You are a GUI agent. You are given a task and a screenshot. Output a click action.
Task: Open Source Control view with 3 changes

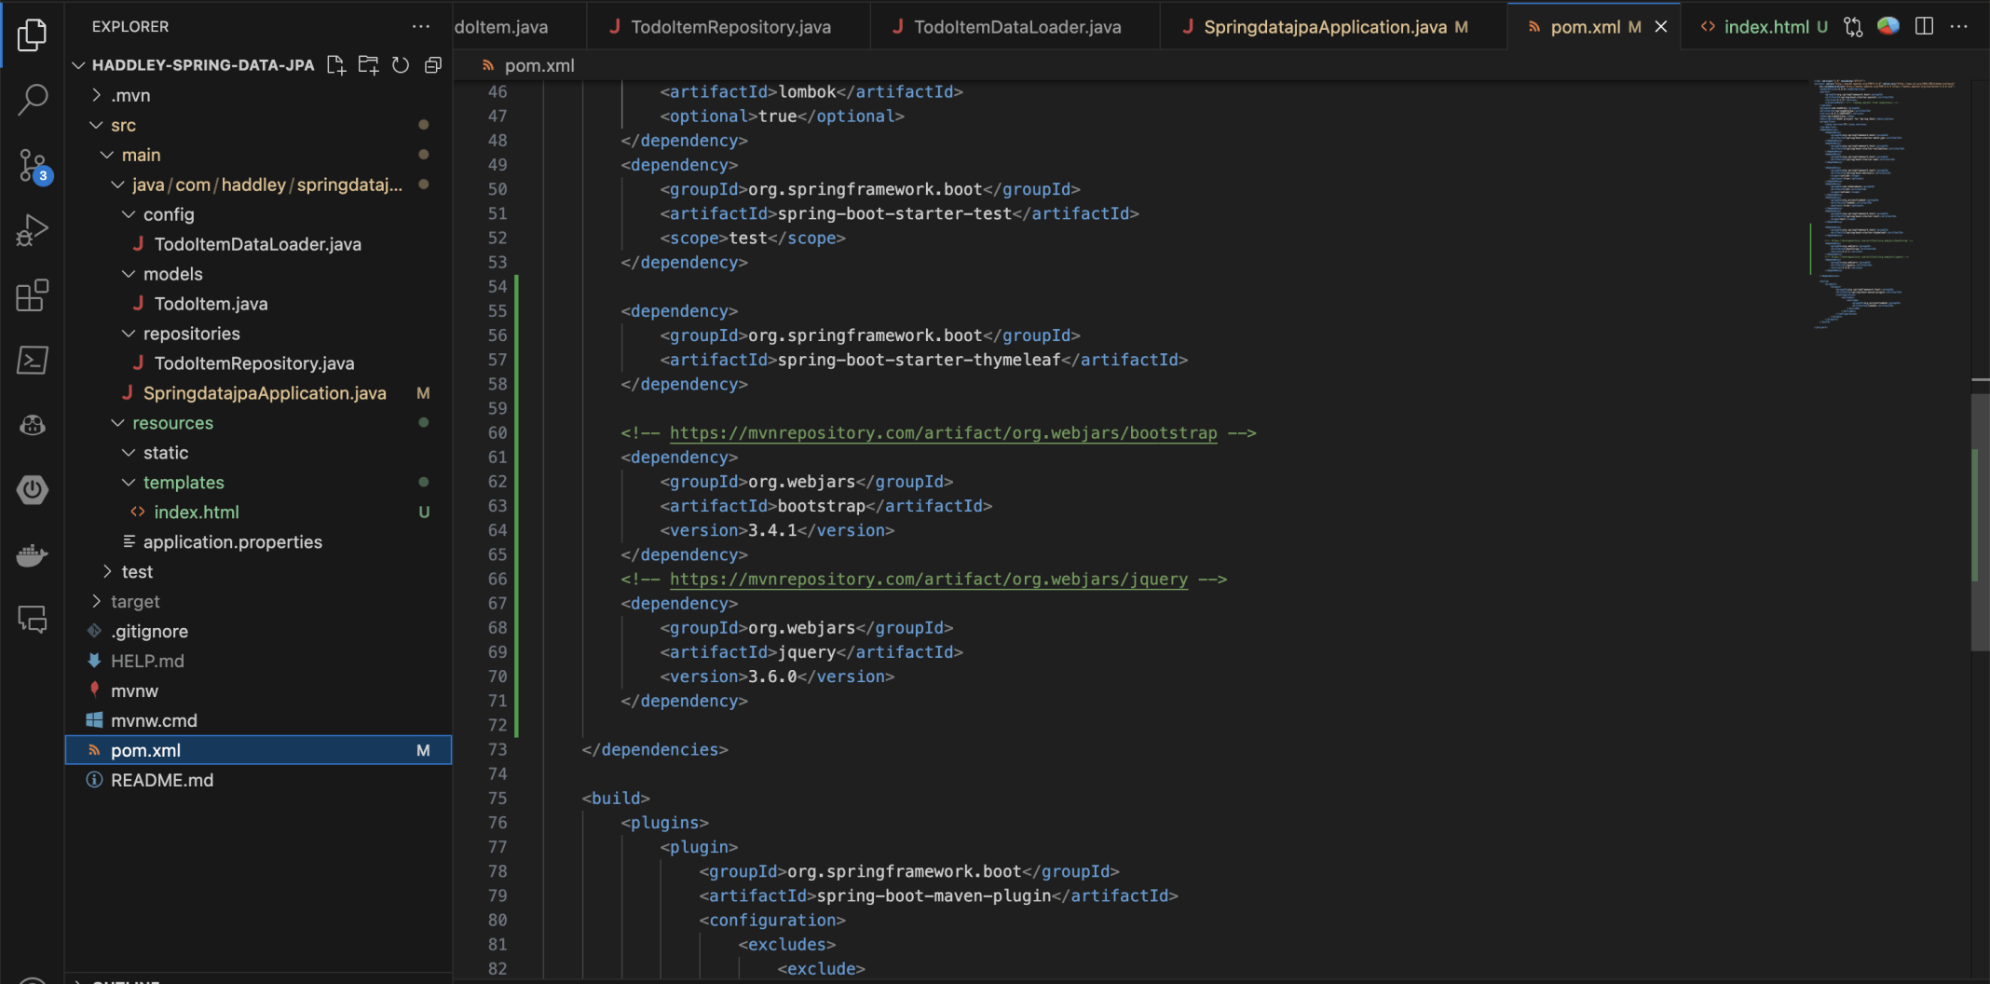[x=33, y=166]
